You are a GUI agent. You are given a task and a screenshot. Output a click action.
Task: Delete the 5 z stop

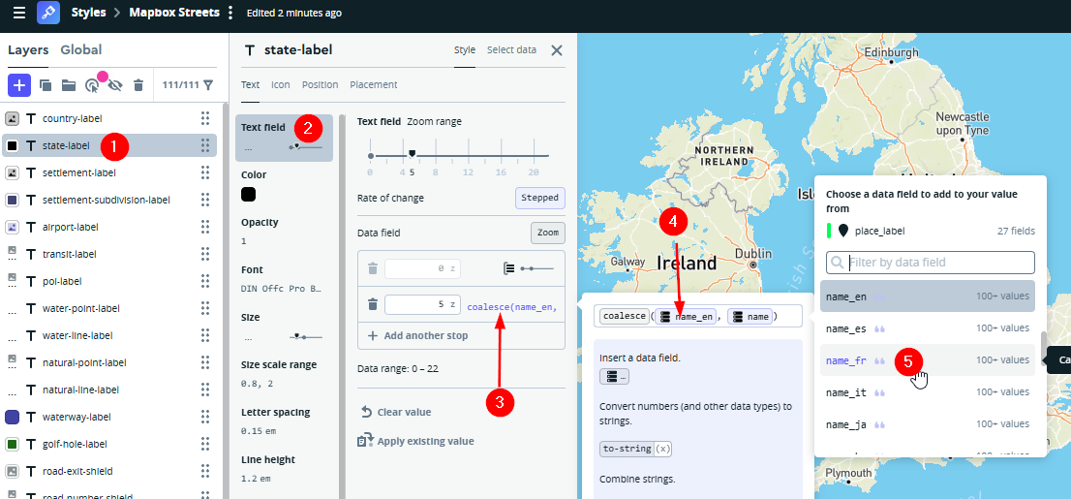click(x=372, y=304)
